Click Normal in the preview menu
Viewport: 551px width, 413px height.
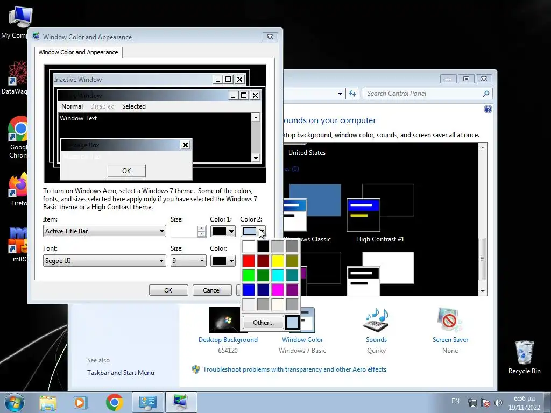pyautogui.click(x=72, y=106)
